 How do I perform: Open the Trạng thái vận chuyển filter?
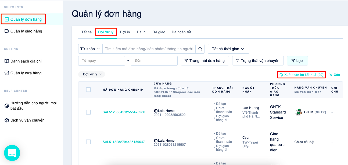[x=258, y=61]
